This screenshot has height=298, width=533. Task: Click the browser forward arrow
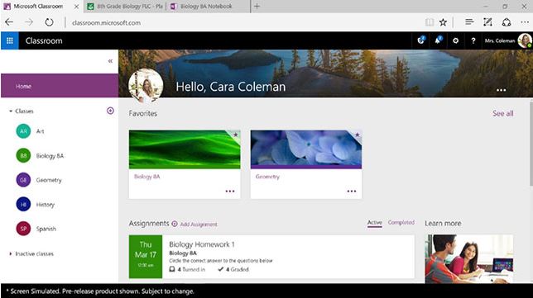pos(29,22)
